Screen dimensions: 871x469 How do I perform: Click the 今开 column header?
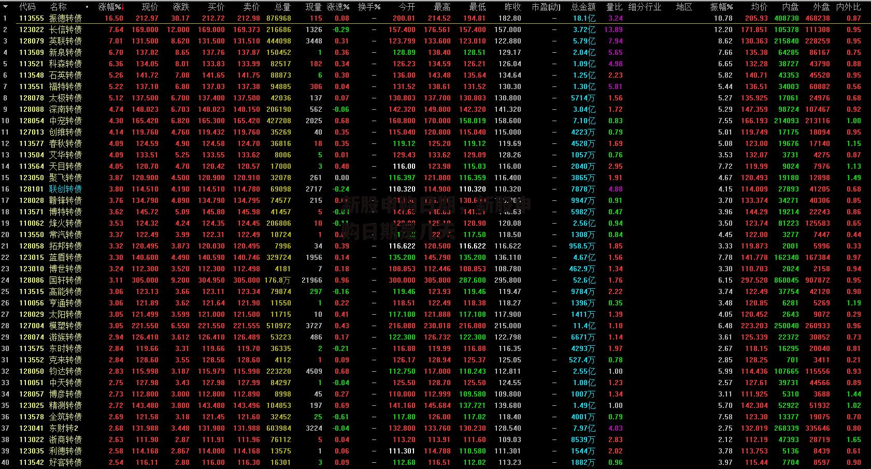pos(407,7)
